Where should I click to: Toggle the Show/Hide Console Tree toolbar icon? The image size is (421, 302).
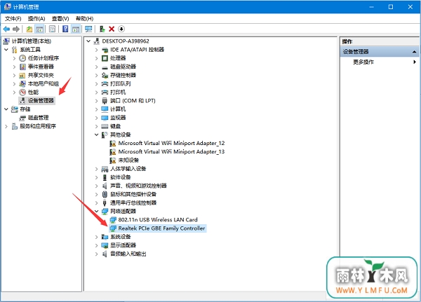point(39,29)
